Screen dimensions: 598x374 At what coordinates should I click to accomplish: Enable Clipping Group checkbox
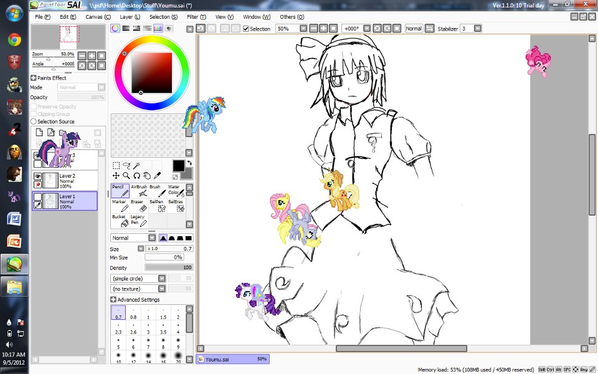pyautogui.click(x=34, y=113)
